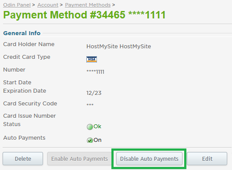Click the expiration date value 12/23
Viewport: 232px width, 170px height.
[x=94, y=93]
